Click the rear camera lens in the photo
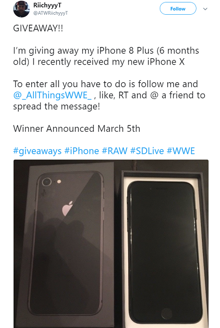The height and width of the screenshot is (328, 220). coord(46,182)
